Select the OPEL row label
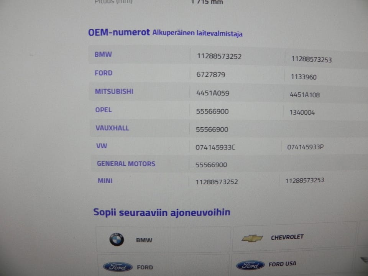 coord(103,110)
